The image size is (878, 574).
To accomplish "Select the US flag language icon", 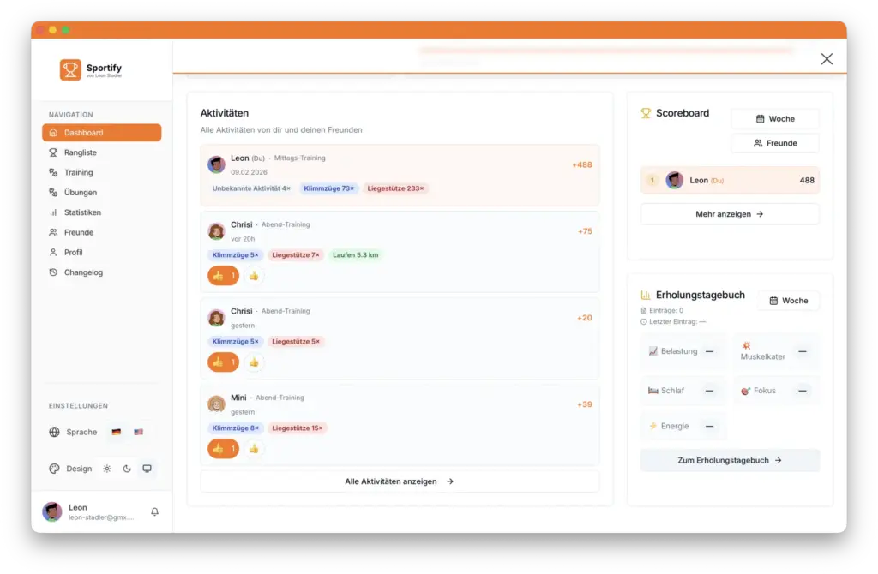I will (x=138, y=432).
